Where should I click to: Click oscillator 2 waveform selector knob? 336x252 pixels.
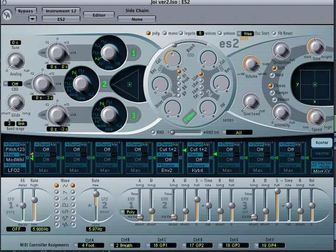(x=81, y=84)
